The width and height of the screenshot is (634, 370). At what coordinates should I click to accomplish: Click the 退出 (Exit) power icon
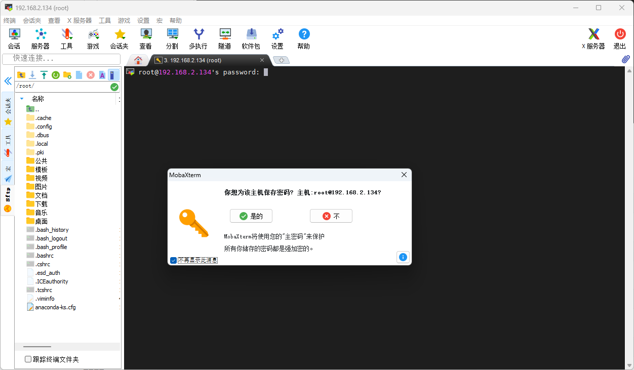pos(620,38)
